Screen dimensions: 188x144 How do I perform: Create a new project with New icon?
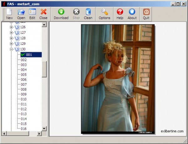(x=9, y=12)
